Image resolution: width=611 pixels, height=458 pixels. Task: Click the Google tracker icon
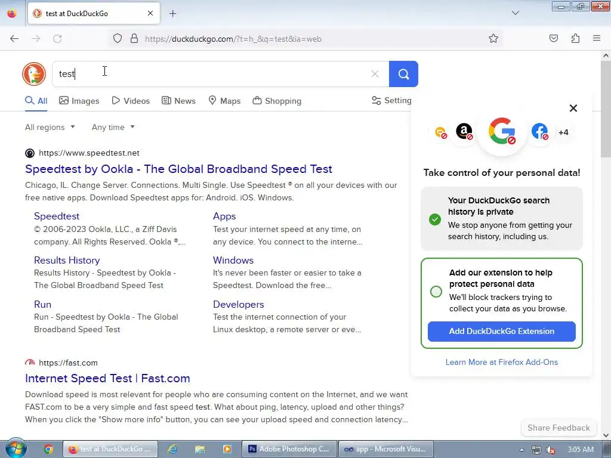502,131
